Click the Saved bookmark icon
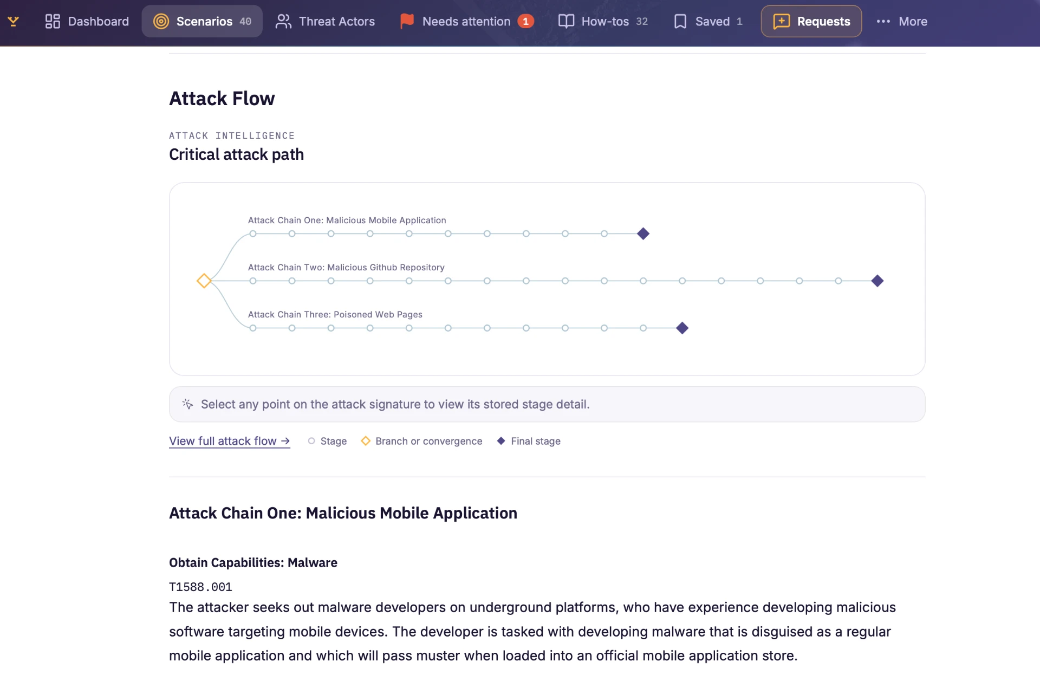The width and height of the screenshot is (1040, 694). 680,21
